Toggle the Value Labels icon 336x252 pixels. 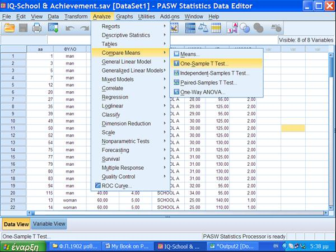(x=232, y=28)
